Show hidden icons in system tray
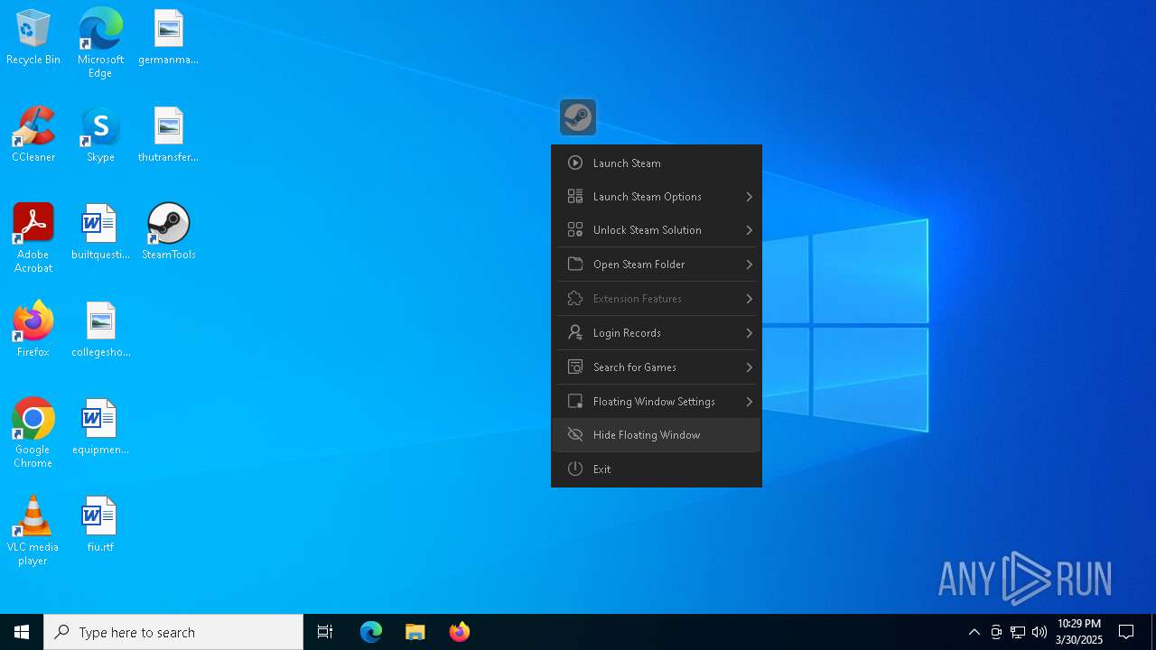1156x650 pixels. coord(974,632)
